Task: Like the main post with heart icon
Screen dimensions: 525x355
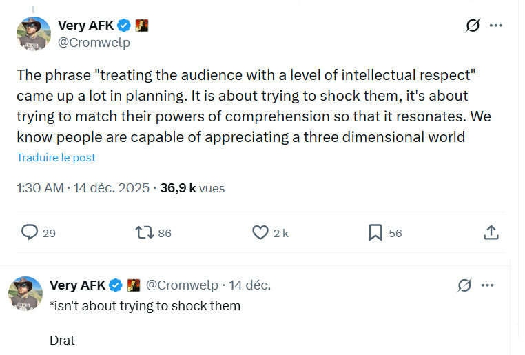Action: 260,233
